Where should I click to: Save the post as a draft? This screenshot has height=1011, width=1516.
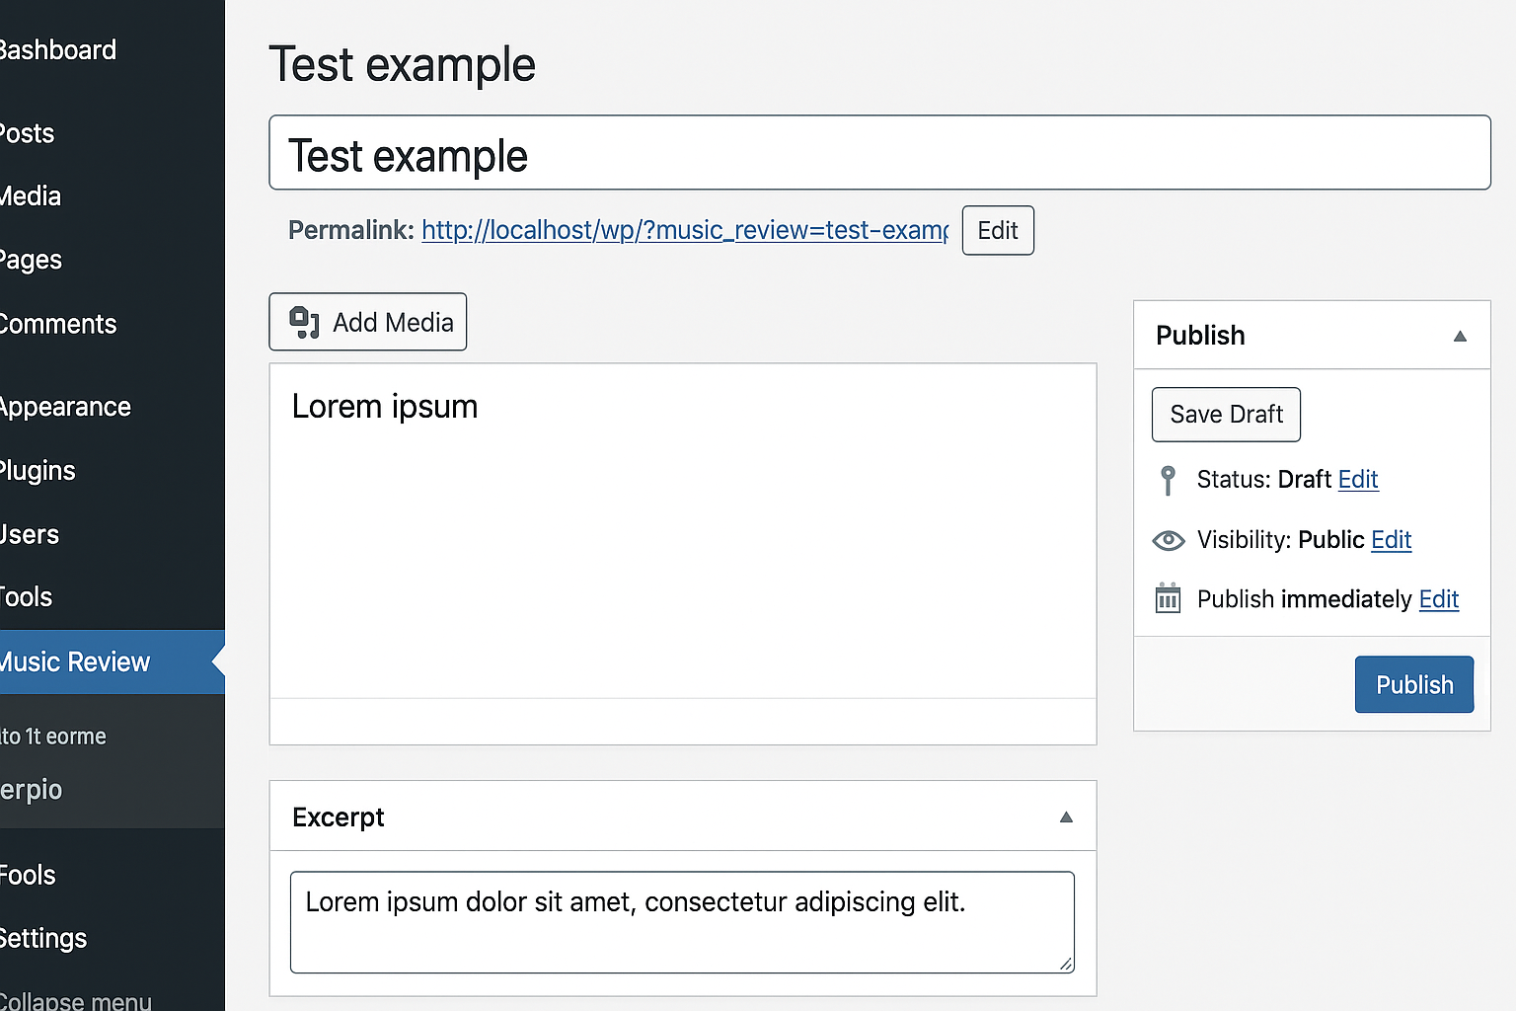coord(1226,414)
